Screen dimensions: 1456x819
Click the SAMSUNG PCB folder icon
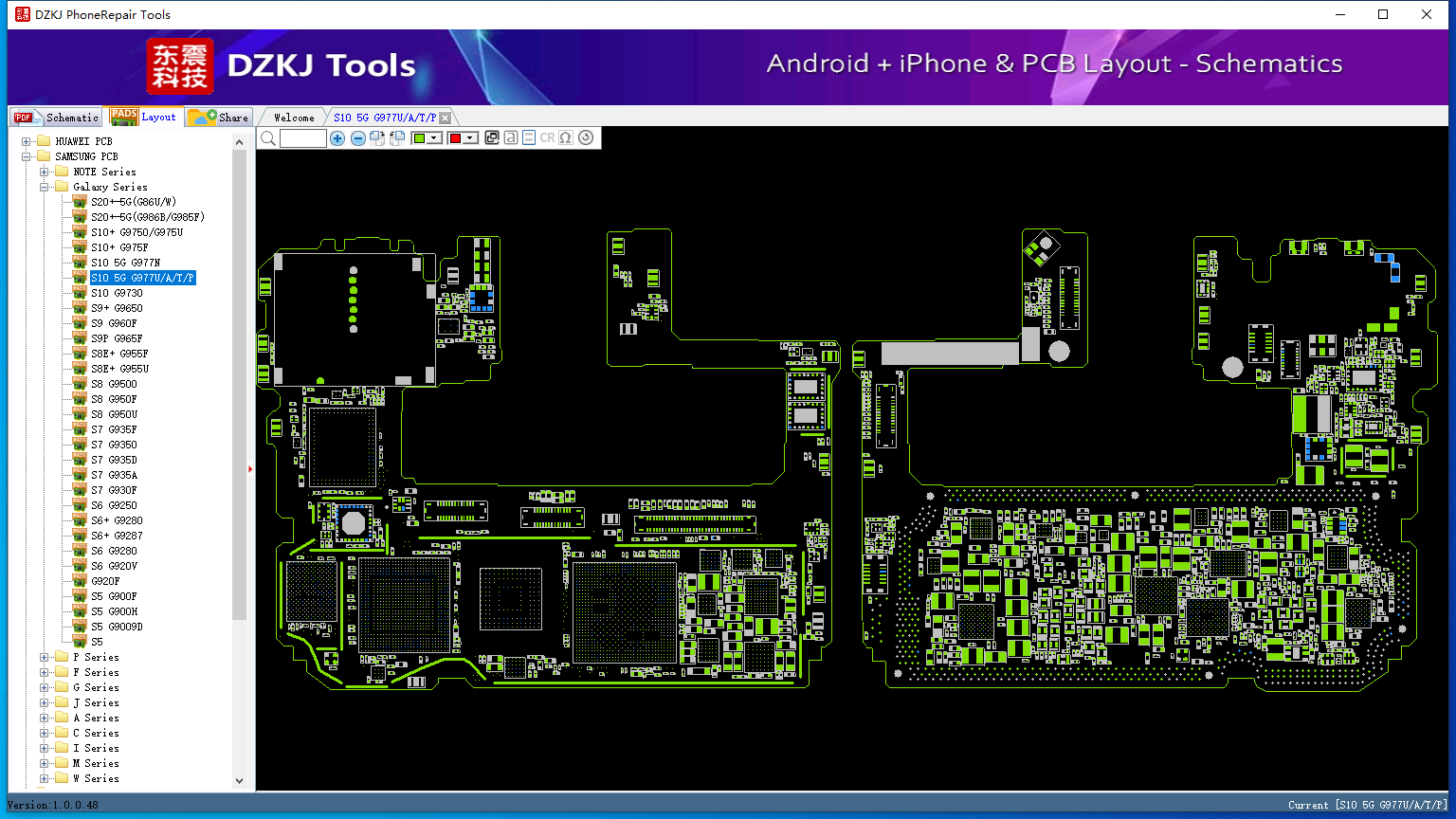click(44, 156)
